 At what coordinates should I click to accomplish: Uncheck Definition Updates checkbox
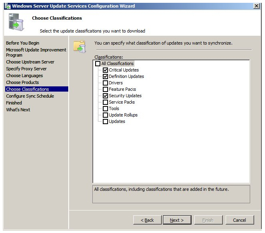click(105, 76)
